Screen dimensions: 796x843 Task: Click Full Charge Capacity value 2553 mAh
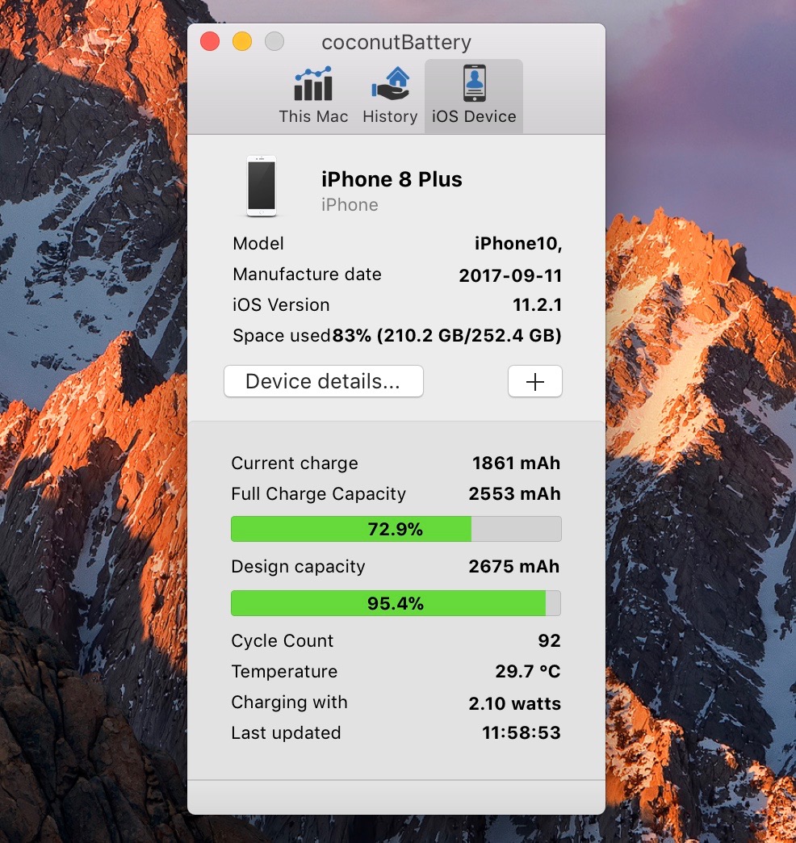[514, 493]
